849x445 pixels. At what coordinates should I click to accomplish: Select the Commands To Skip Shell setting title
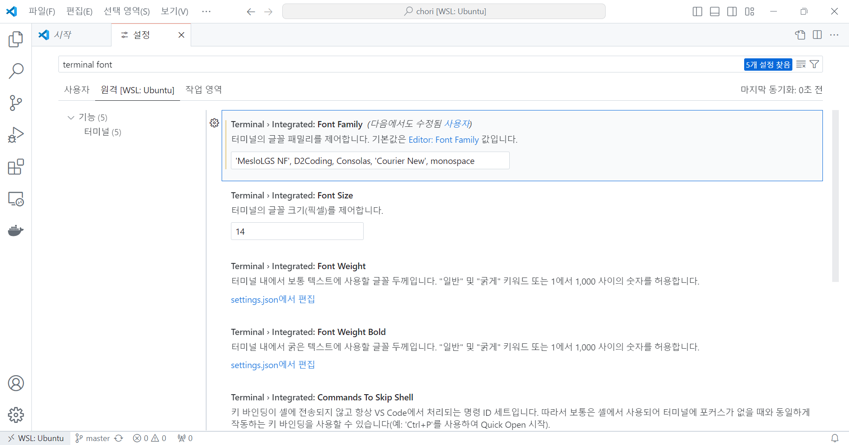click(322, 397)
